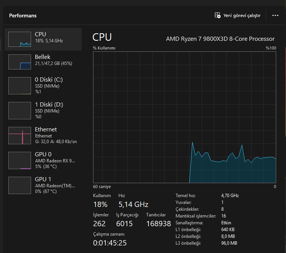This screenshot has height=253, width=286.
Task: Click 'AMD Radeon(TM)...' GPU 1 name
Action: coord(55,186)
